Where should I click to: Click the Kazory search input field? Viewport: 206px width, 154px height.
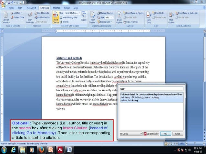(x=152, y=89)
